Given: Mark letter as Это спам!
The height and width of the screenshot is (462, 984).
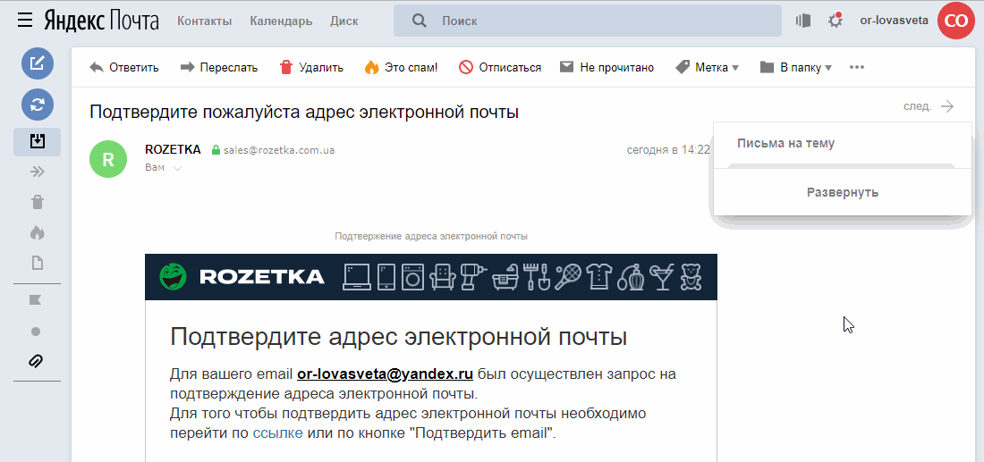Looking at the screenshot, I should point(401,67).
